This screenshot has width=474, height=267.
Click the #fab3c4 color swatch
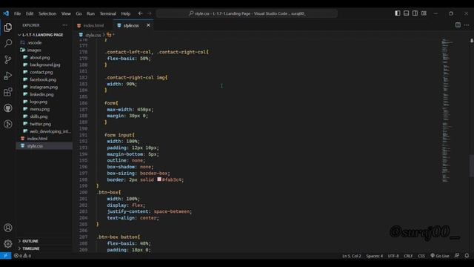(x=159, y=179)
